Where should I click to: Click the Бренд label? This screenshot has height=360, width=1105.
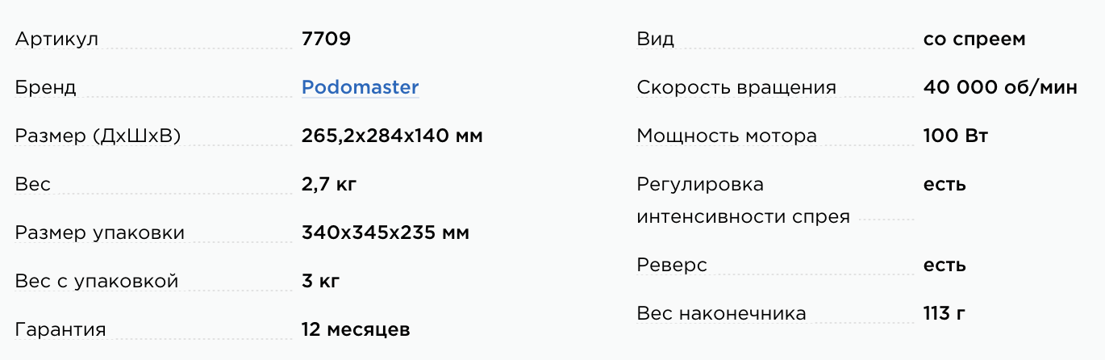[x=45, y=87]
